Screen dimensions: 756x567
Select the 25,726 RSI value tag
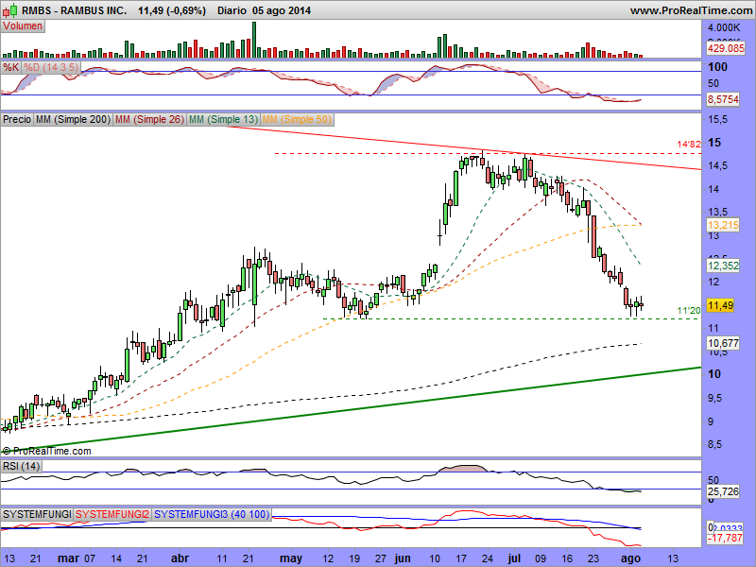click(723, 491)
